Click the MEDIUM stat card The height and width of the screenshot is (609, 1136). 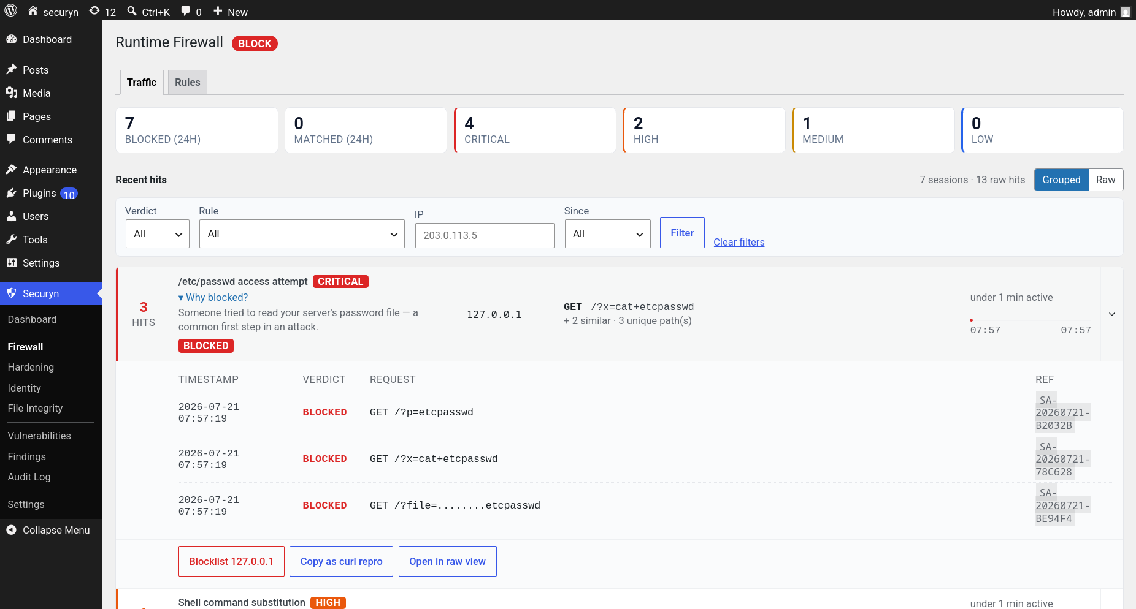click(x=873, y=130)
